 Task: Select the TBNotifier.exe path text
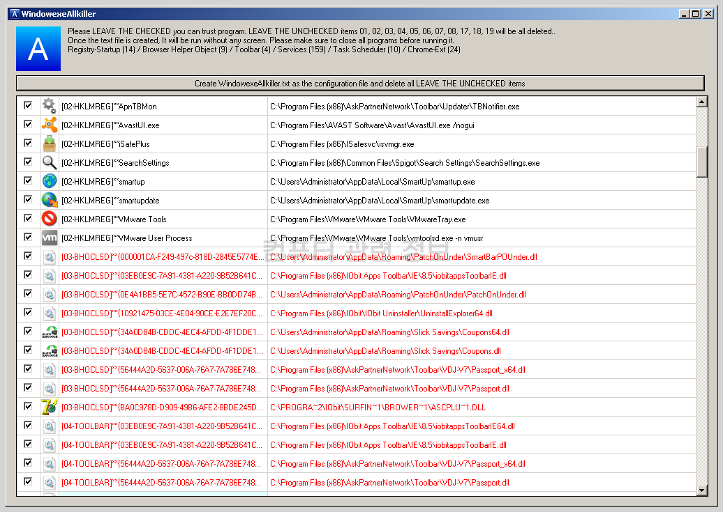[x=395, y=107]
